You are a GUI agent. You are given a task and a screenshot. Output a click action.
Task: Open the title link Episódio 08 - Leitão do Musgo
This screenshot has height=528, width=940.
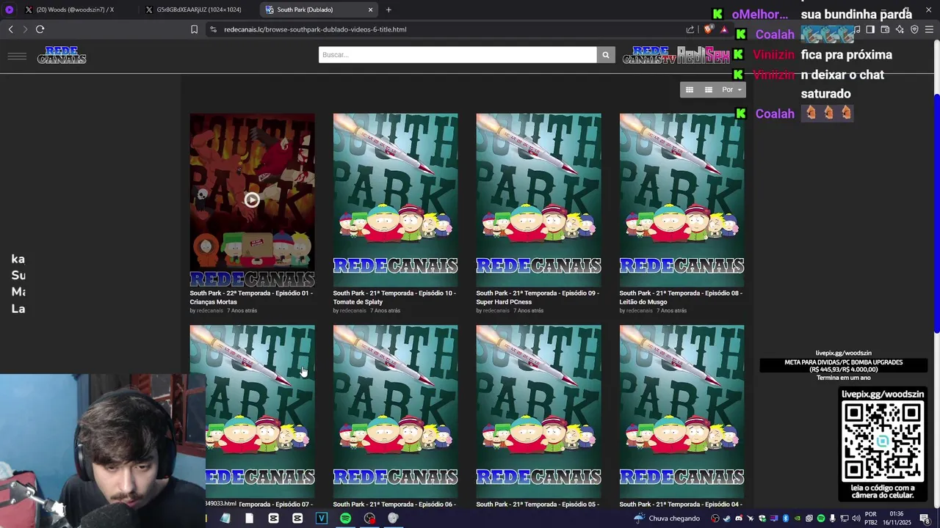(x=681, y=297)
